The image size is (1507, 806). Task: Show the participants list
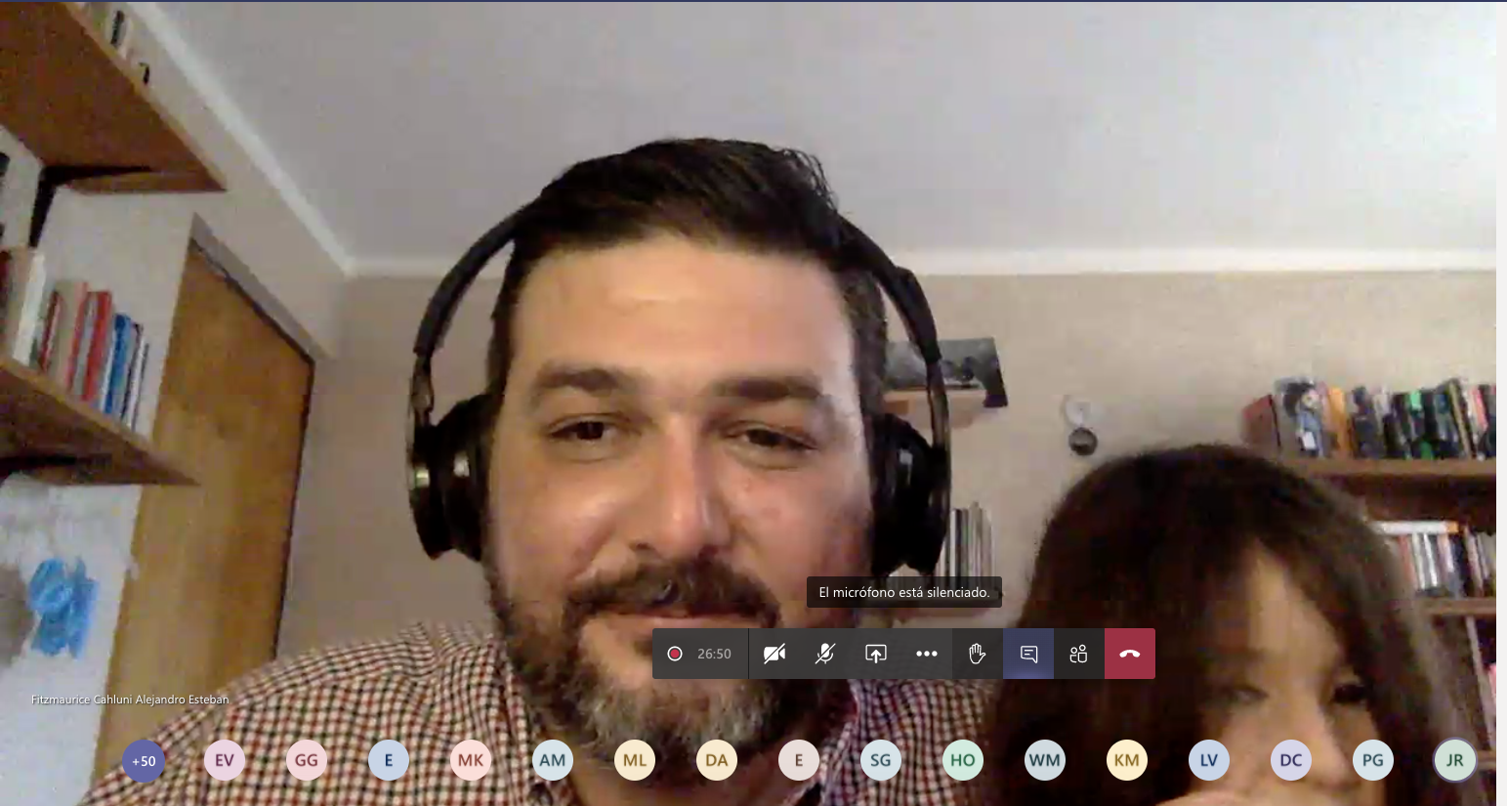point(1078,654)
